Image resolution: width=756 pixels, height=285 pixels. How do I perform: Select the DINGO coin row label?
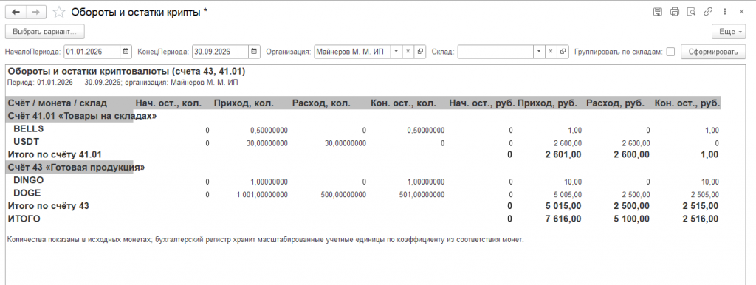coord(29,180)
